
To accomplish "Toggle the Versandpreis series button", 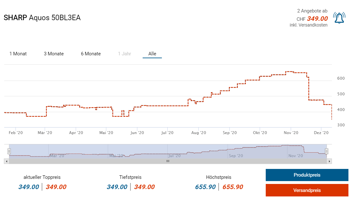I will point(307,190).
